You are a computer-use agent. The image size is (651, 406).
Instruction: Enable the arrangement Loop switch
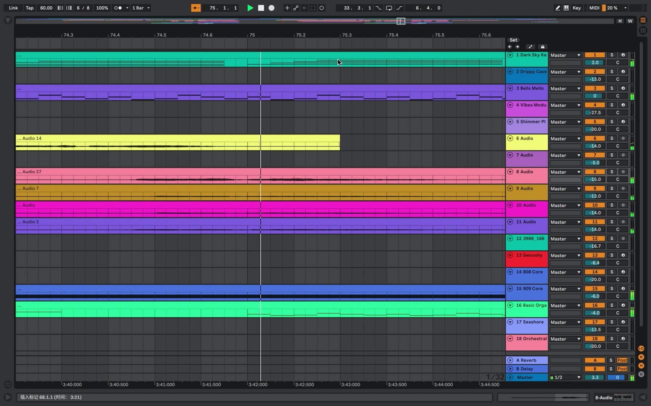389,8
